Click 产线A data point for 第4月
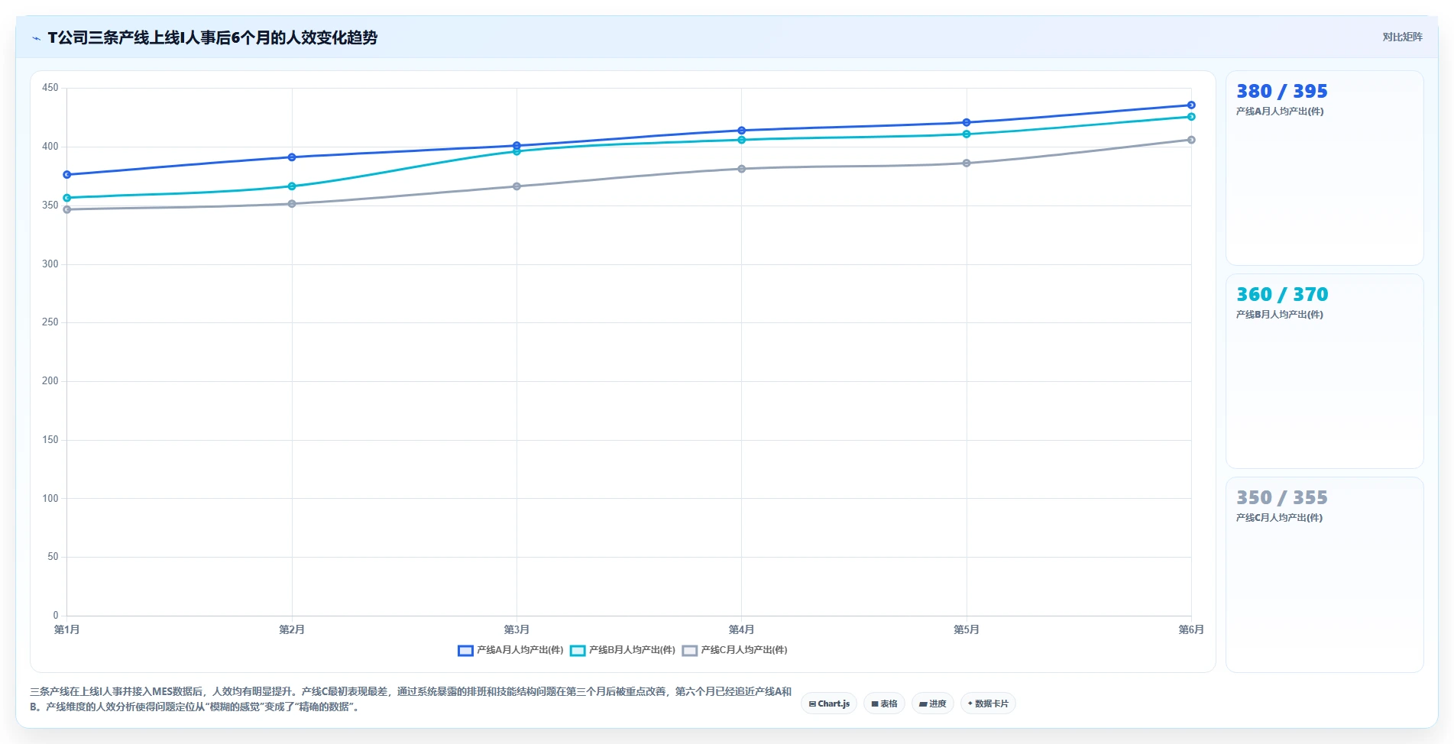 [x=742, y=131]
